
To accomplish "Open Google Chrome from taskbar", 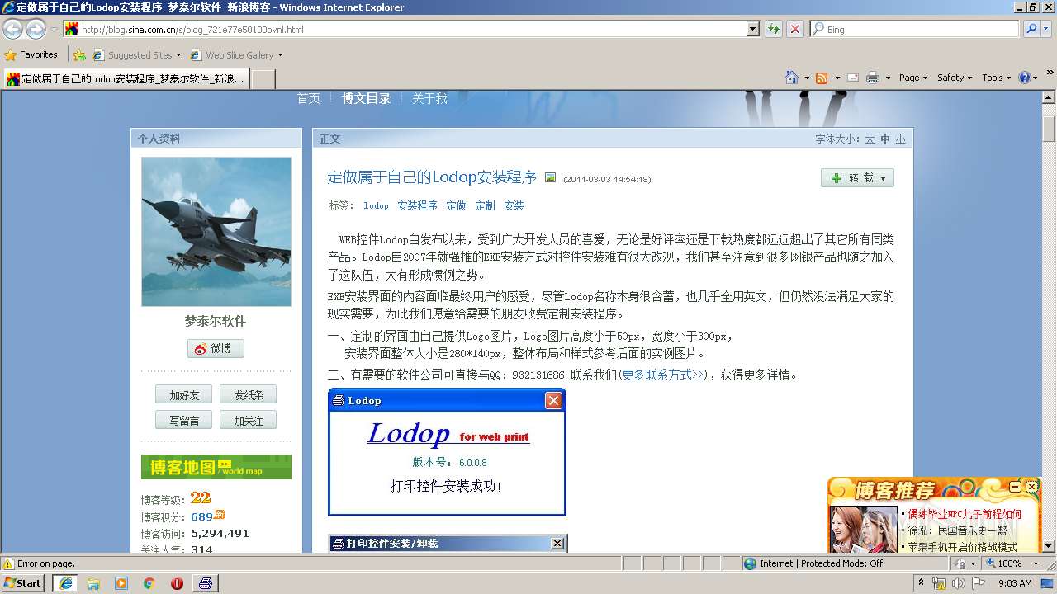I will point(149,583).
